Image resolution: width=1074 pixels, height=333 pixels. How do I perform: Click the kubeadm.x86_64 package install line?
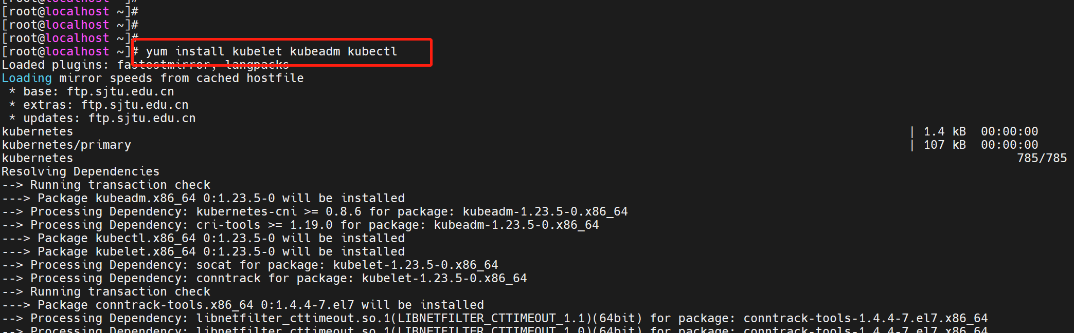[x=203, y=199]
